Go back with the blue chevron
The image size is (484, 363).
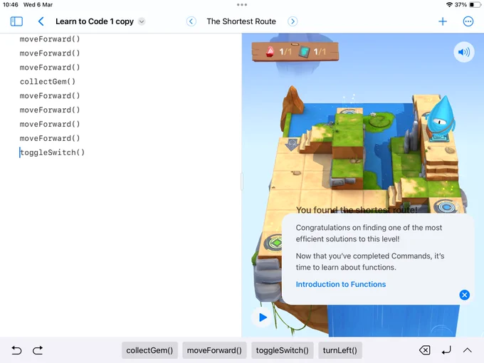pyautogui.click(x=41, y=21)
